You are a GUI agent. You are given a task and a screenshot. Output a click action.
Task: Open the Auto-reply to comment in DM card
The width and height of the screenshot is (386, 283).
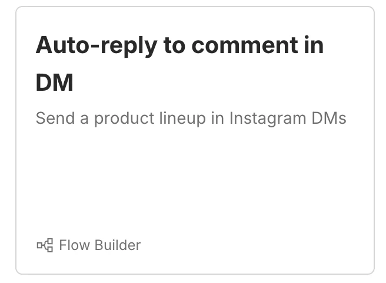tap(195, 140)
